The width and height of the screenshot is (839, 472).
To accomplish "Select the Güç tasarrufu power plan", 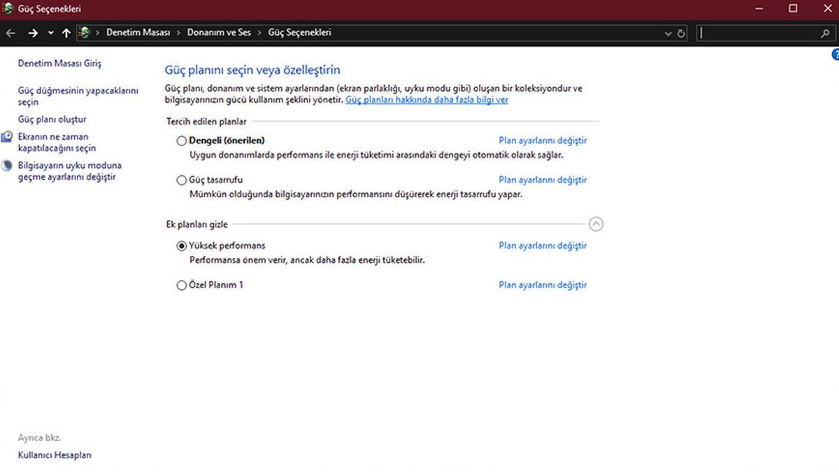I will [x=182, y=180].
